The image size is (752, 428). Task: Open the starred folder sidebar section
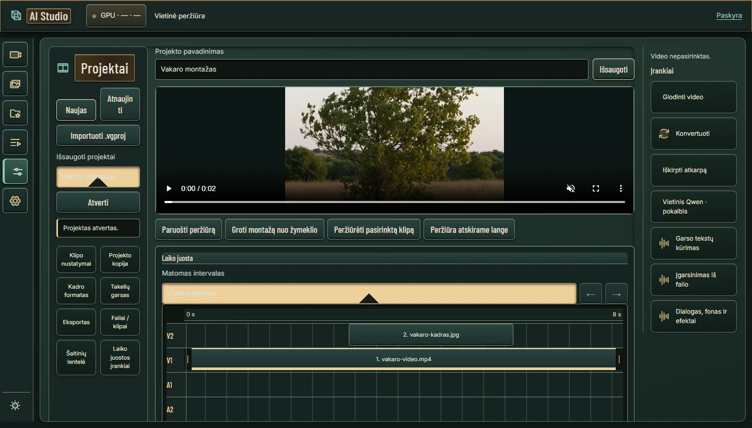tap(15, 113)
